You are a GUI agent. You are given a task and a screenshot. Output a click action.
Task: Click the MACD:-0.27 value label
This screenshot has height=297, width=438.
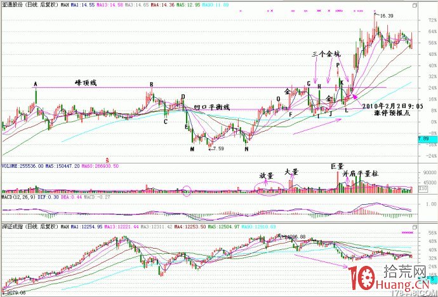point(96,197)
